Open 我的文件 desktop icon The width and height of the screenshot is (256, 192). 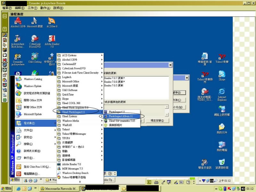point(222,129)
